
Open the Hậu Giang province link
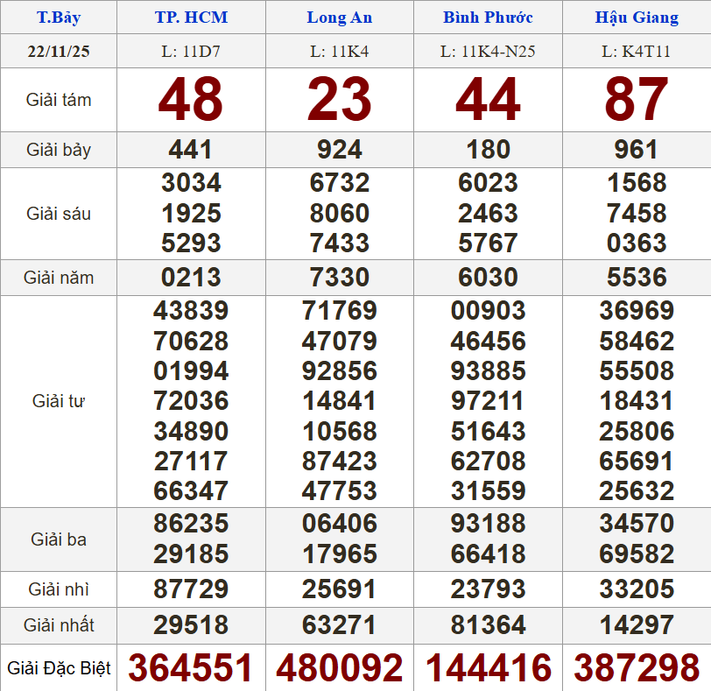(637, 18)
